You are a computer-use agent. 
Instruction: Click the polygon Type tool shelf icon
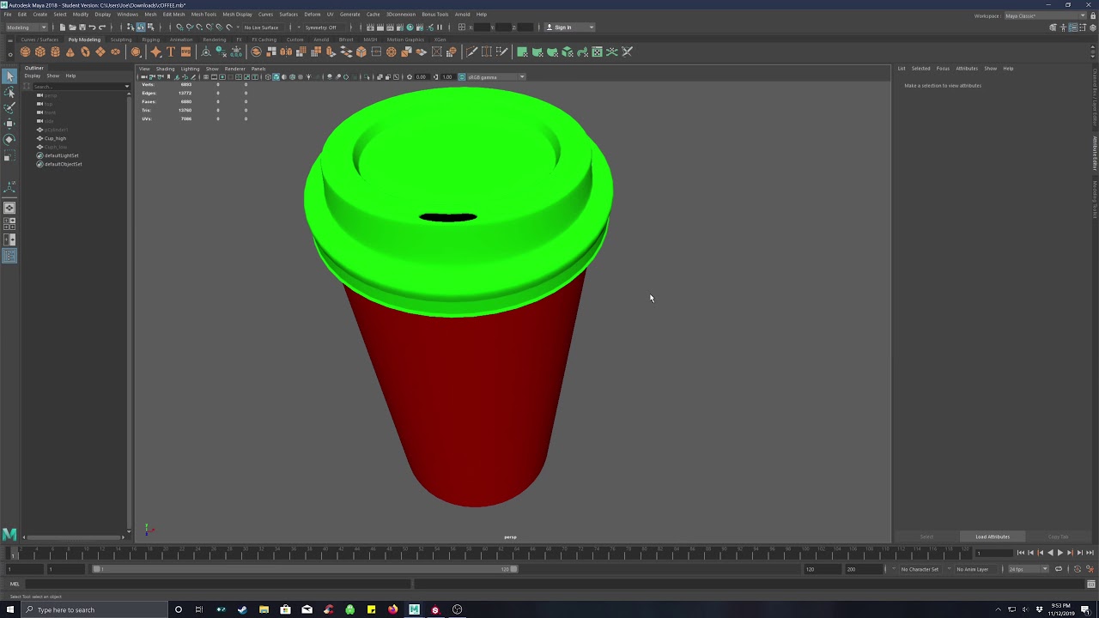(x=171, y=51)
